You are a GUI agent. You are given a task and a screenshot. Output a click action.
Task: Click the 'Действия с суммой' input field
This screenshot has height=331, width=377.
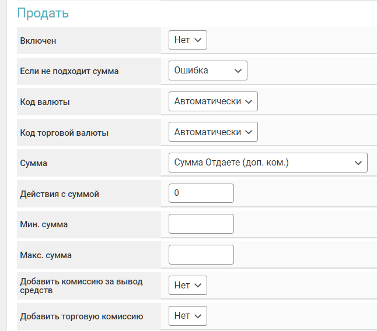[x=201, y=193]
